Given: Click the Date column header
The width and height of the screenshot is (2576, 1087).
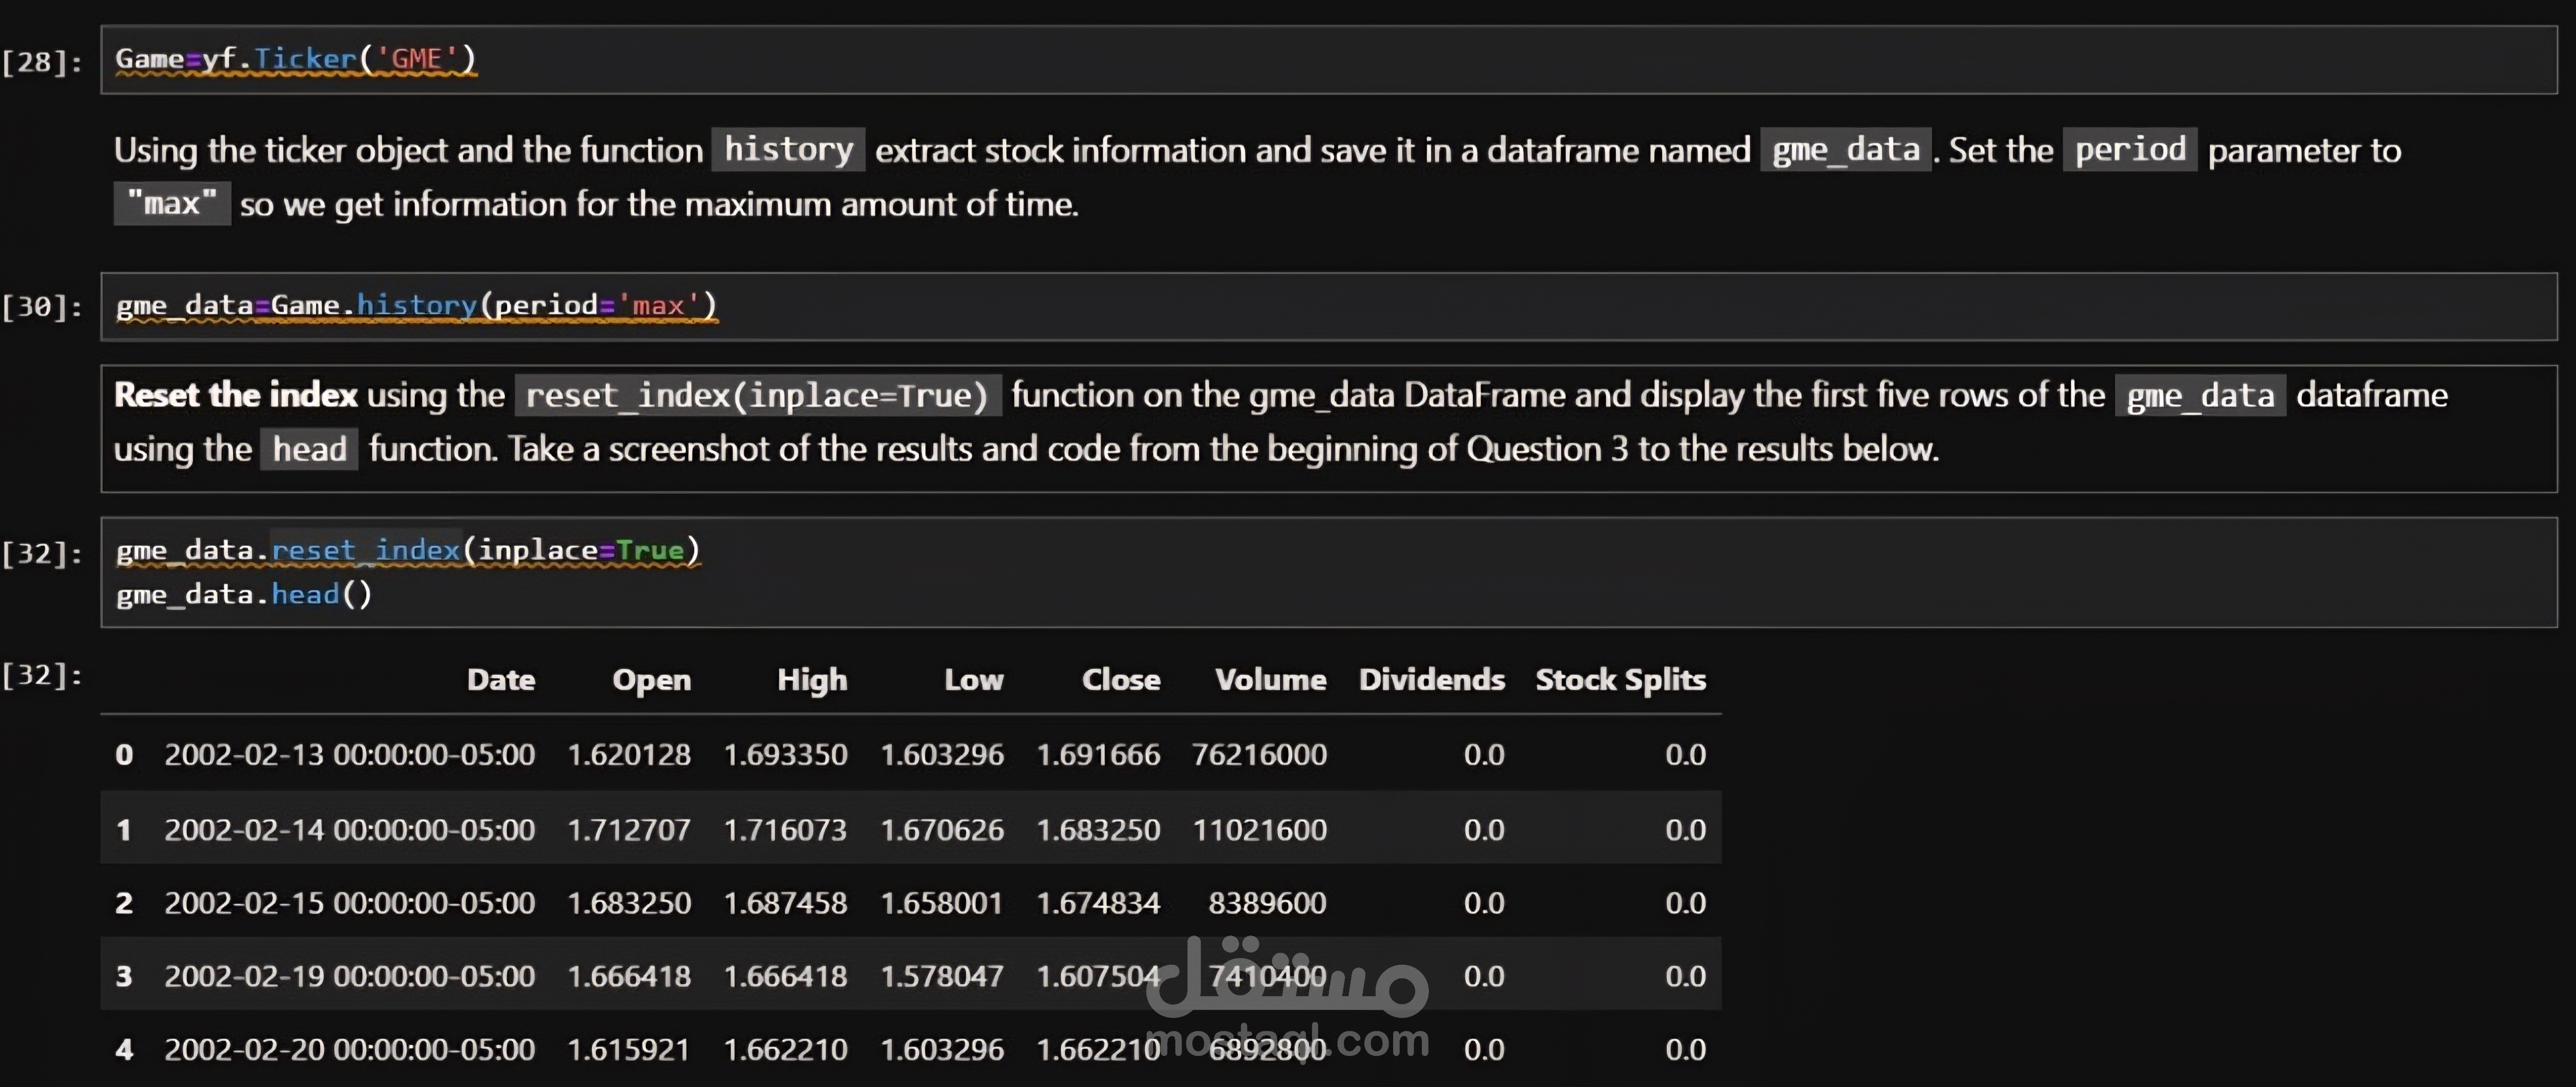Looking at the screenshot, I should (501, 680).
